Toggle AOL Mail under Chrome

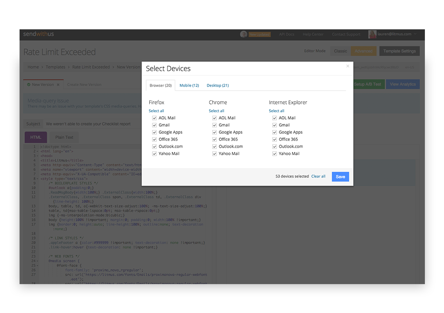pos(214,118)
